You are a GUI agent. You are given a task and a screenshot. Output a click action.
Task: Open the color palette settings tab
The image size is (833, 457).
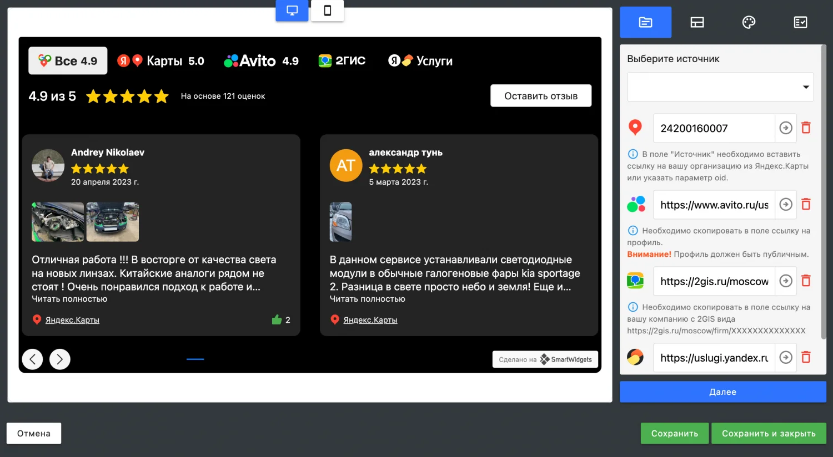click(x=749, y=22)
